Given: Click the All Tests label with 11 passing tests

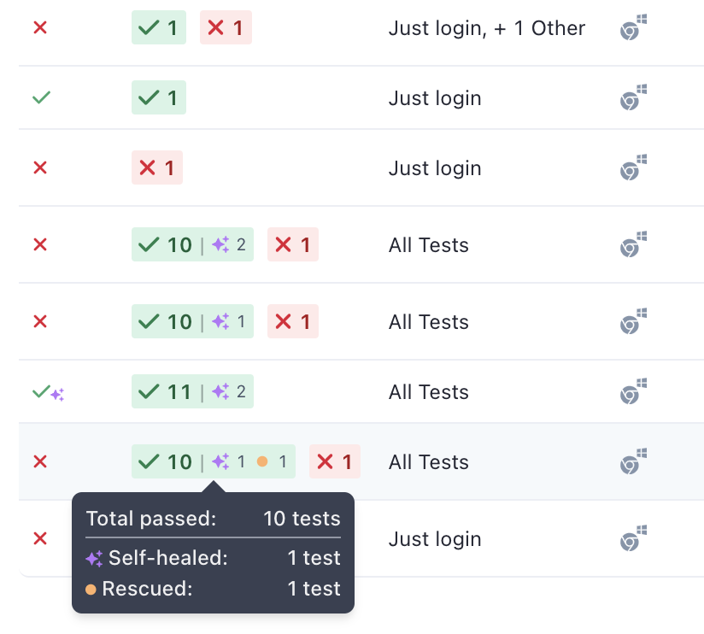Looking at the screenshot, I should tap(428, 391).
